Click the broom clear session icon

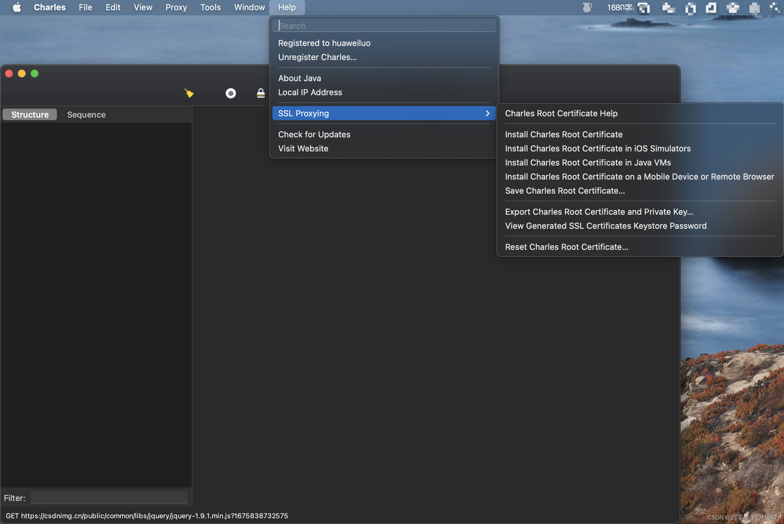[189, 93]
